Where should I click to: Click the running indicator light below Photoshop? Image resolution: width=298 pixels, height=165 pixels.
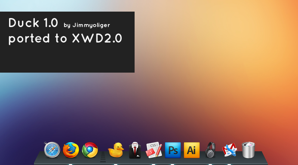[x=172, y=164]
